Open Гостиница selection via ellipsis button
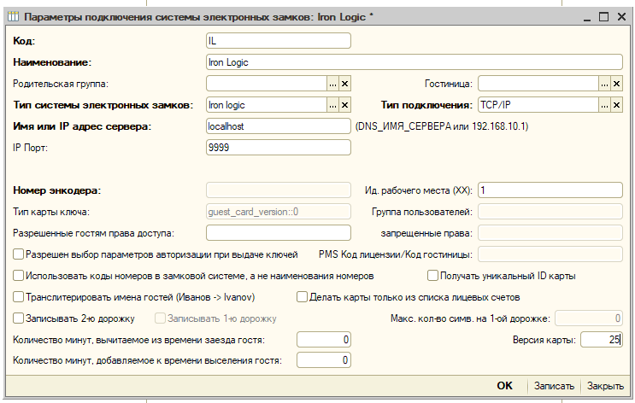This screenshot has height=403, width=635. pos(604,84)
